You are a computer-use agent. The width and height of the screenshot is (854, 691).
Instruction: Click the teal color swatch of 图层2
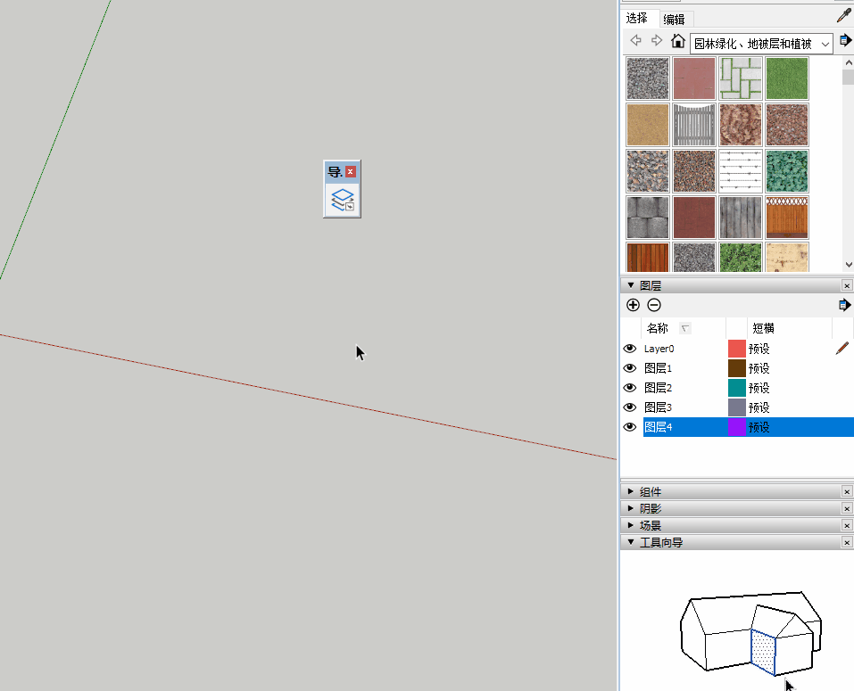pos(736,388)
